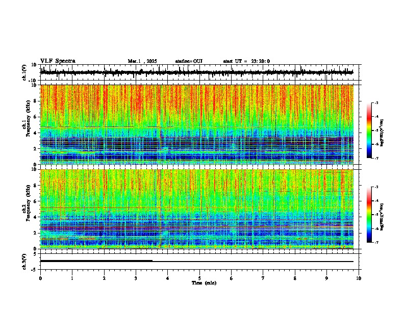The height and width of the screenshot is (312, 404).
Task: Click inside the ch.2 spectrogram panel
Action: tap(196, 209)
